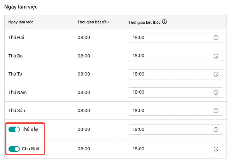Viewport: 229px width, 161px height.
Task: Open time picker clock for Thứ Tư
Action: coord(216,74)
